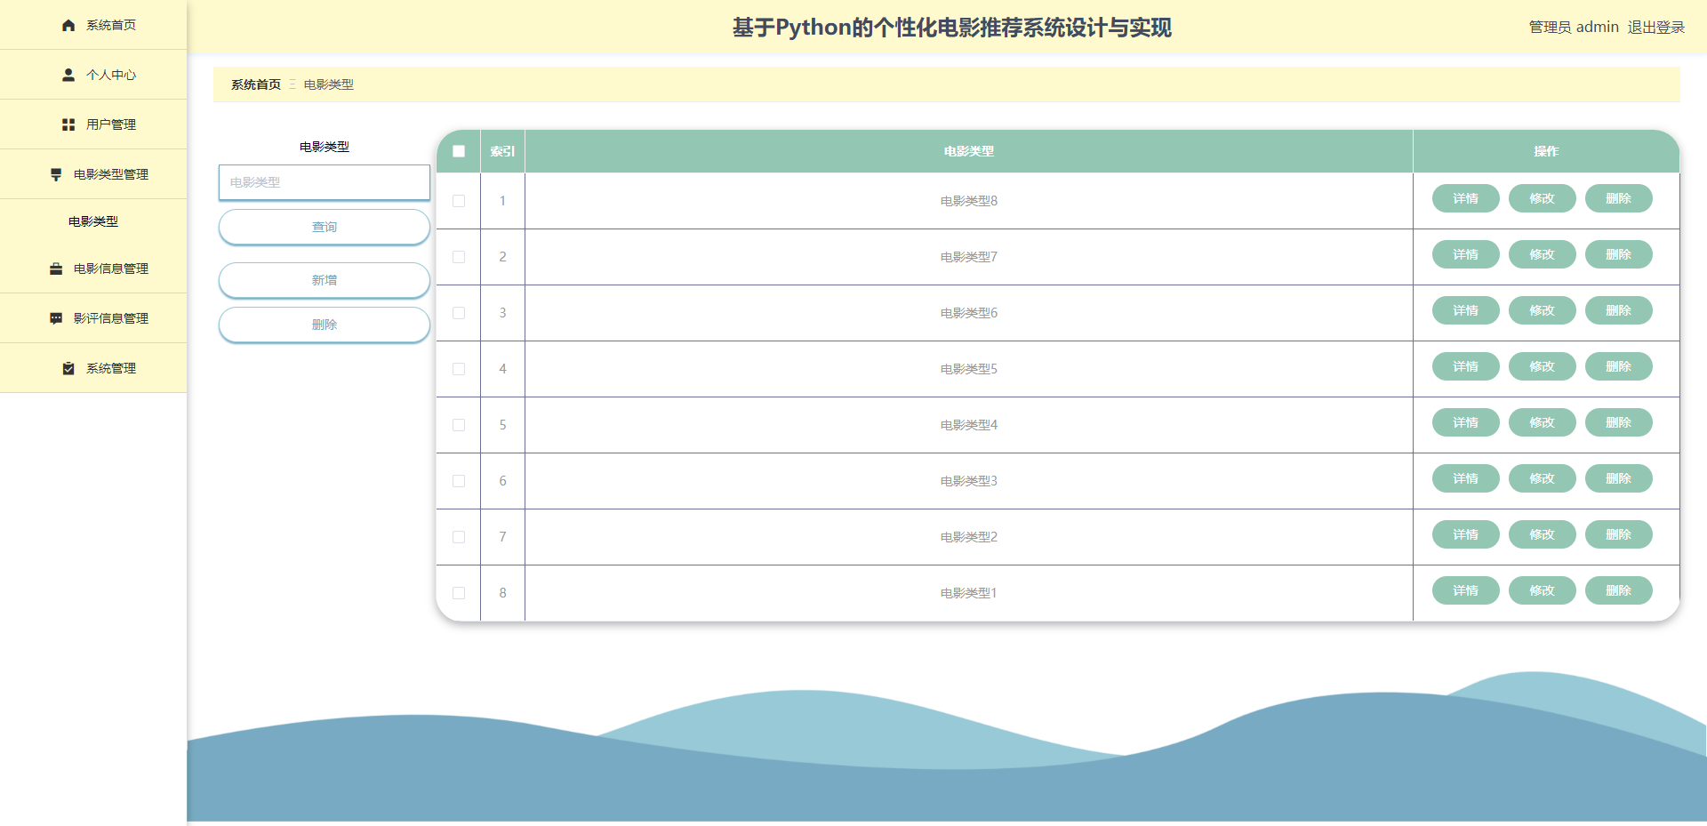Image resolution: width=1707 pixels, height=826 pixels.
Task: Click the 新增 button to add type
Action: pos(325,280)
